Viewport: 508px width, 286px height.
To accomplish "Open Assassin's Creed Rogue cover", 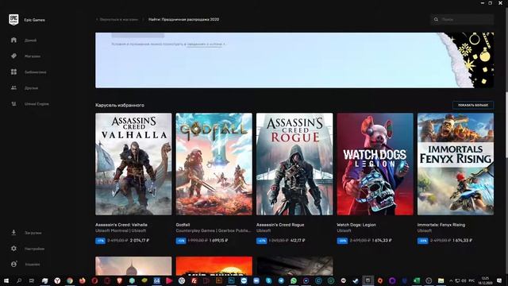I will (x=294, y=164).
